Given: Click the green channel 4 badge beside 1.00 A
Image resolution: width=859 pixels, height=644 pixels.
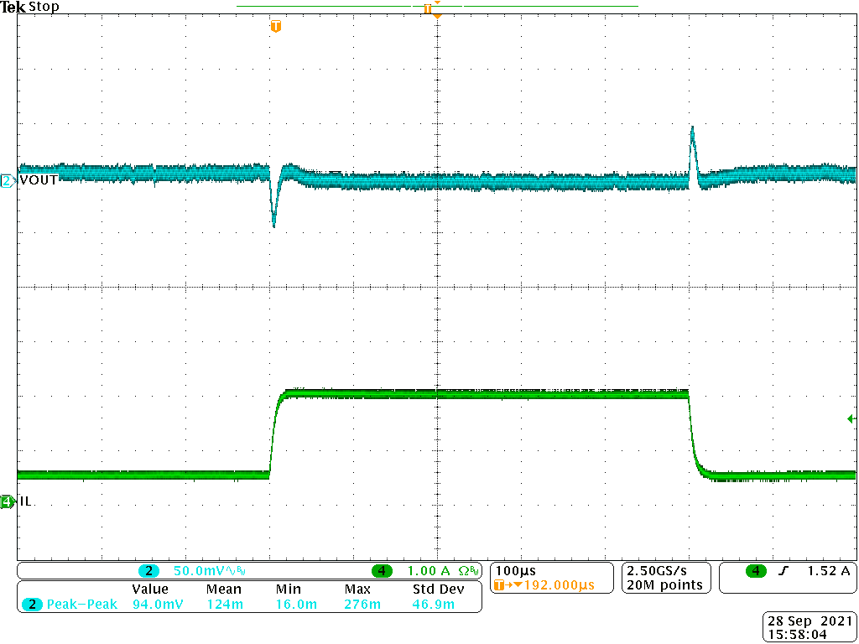Looking at the screenshot, I should pos(383,571).
